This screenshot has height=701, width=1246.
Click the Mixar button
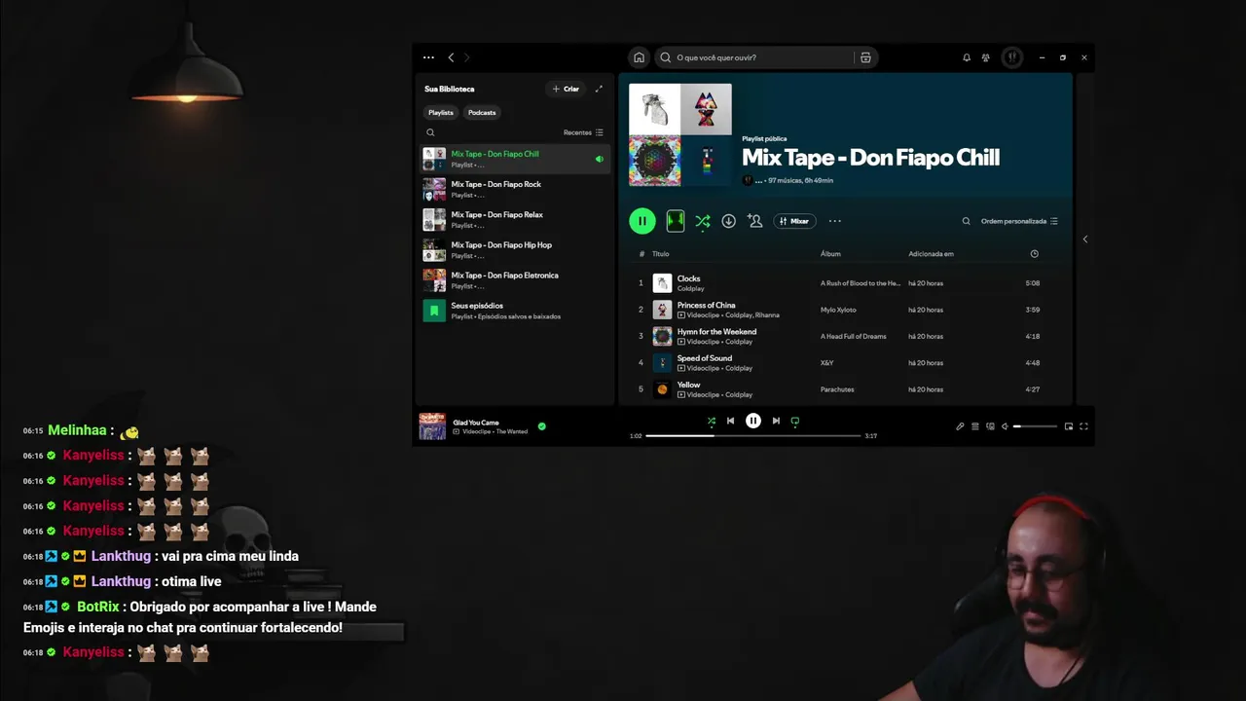pyautogui.click(x=794, y=221)
